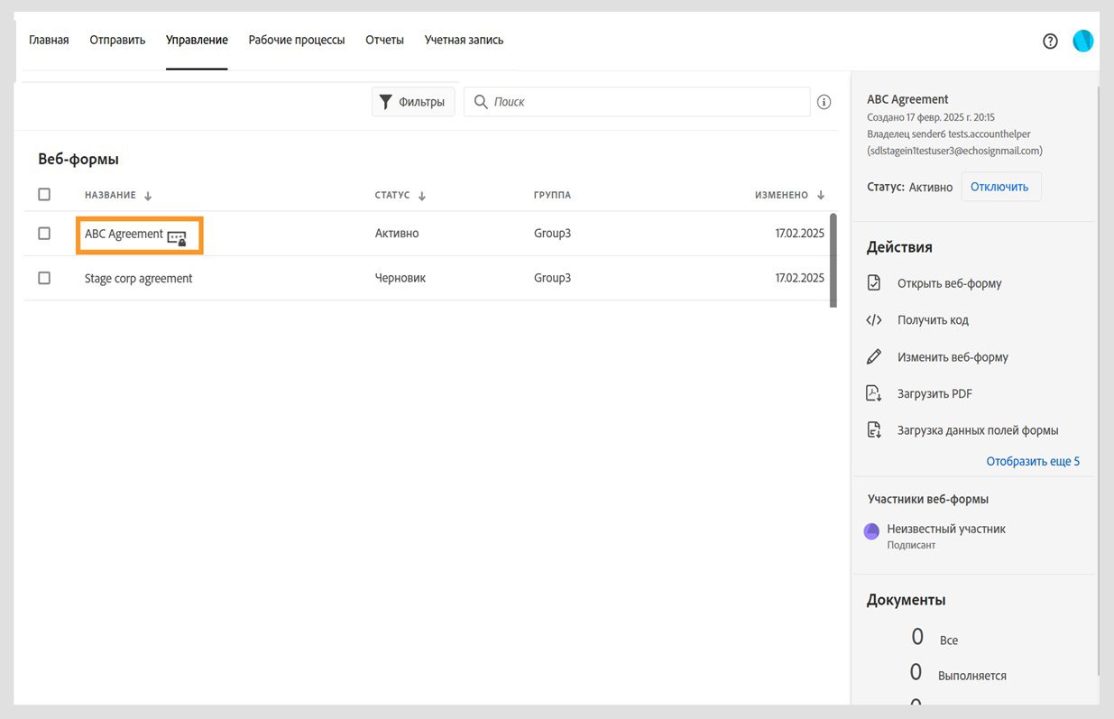Open the Фильтры filter dropdown

pyautogui.click(x=412, y=102)
